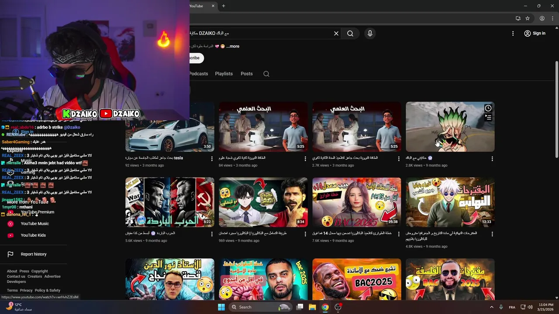
Task: Open options menu for 2.8K views video
Action: (492, 159)
